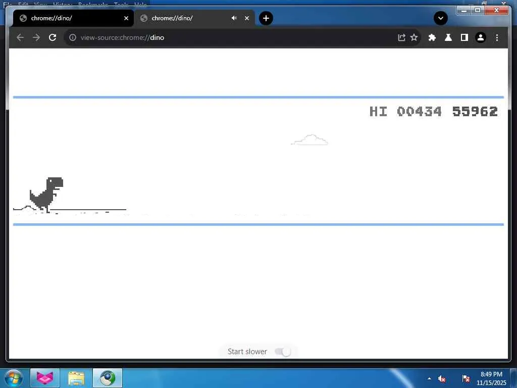
Task: Reload the dino page
Action: coord(53,37)
